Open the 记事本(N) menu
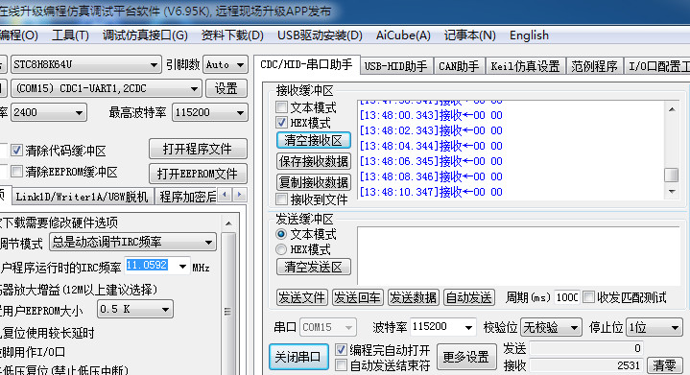Image resolution: width=690 pixels, height=375 pixels. pyautogui.click(x=469, y=35)
